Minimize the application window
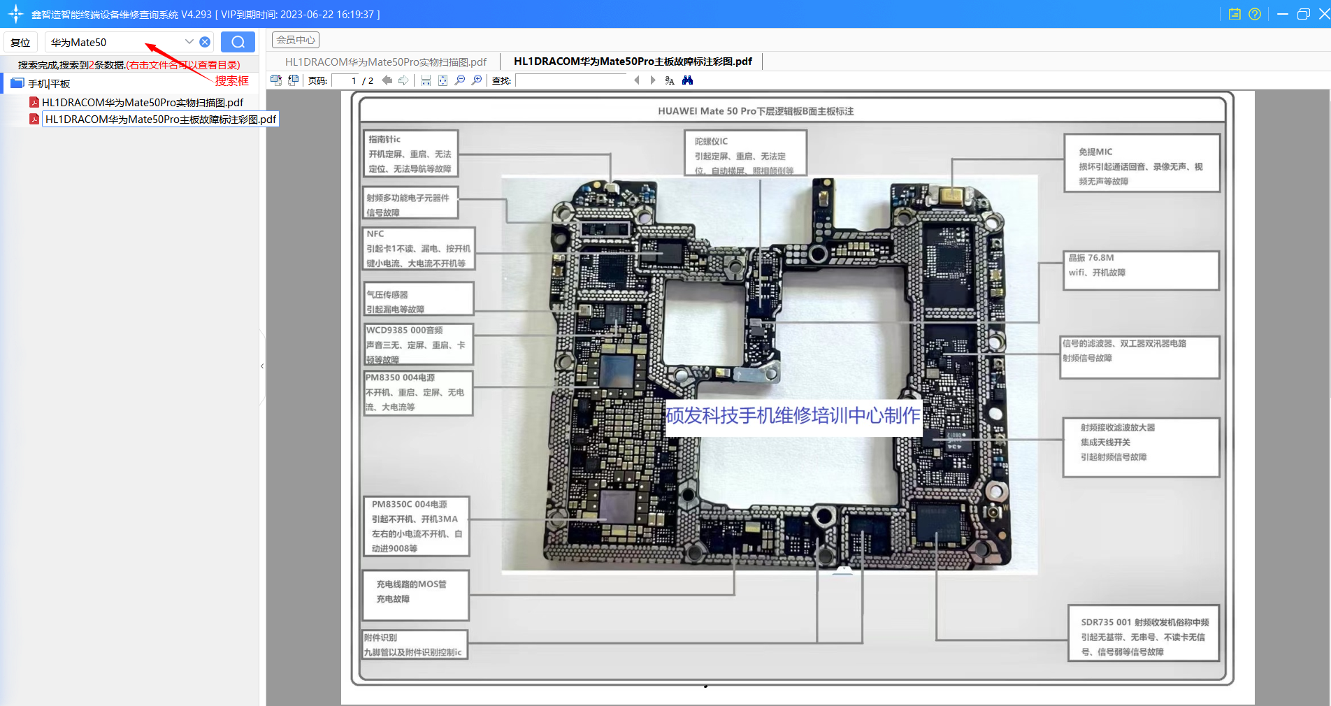The width and height of the screenshot is (1331, 706). [1282, 14]
